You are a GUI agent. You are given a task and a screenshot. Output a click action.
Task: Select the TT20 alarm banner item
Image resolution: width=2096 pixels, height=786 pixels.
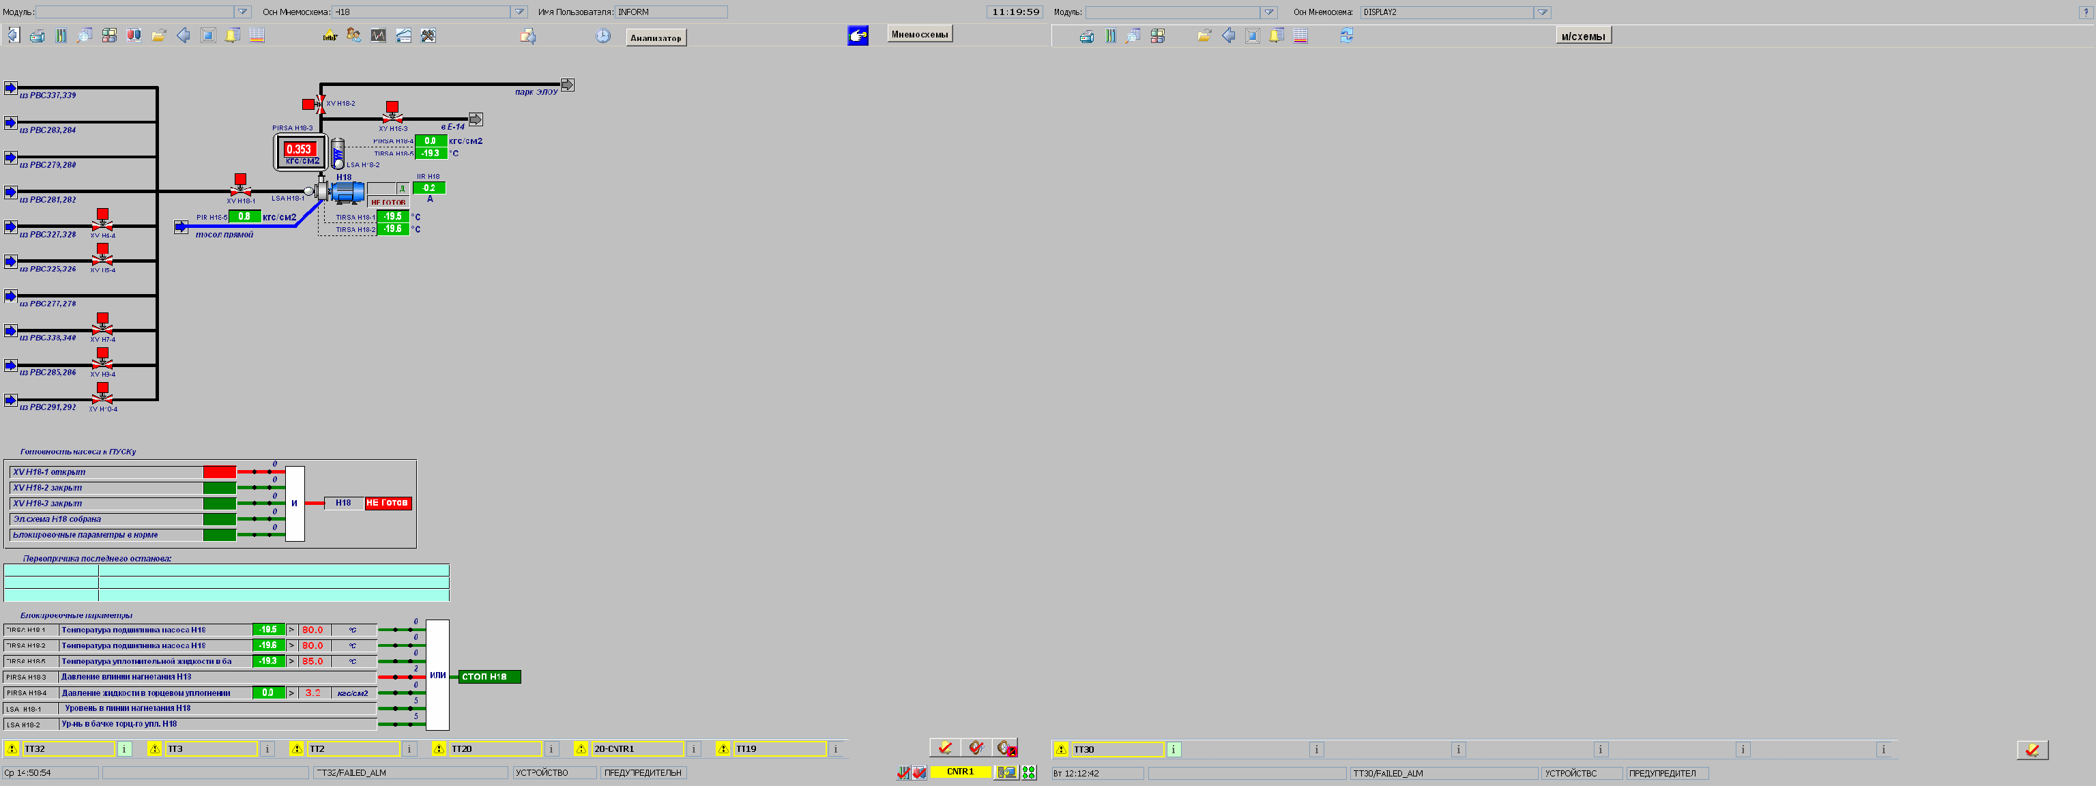(x=495, y=748)
